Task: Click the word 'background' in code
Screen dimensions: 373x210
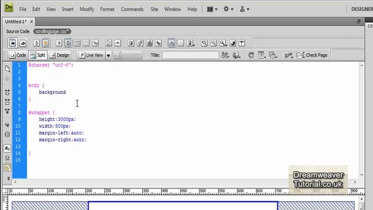Action: pos(52,92)
